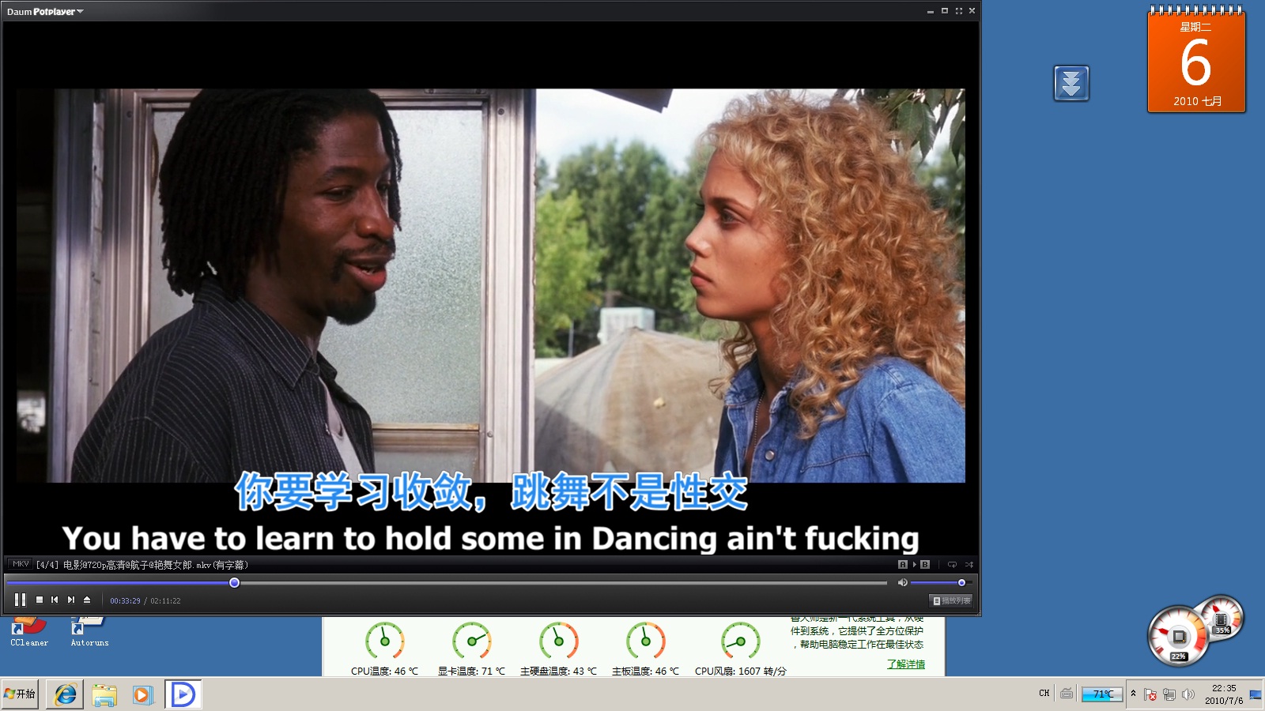Open the Autoruns desktop shortcut
The width and height of the screenshot is (1265, 711).
click(x=89, y=633)
